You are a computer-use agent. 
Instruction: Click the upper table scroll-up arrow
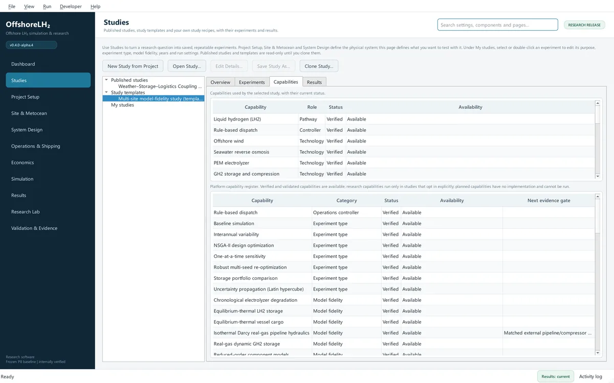[598, 103]
